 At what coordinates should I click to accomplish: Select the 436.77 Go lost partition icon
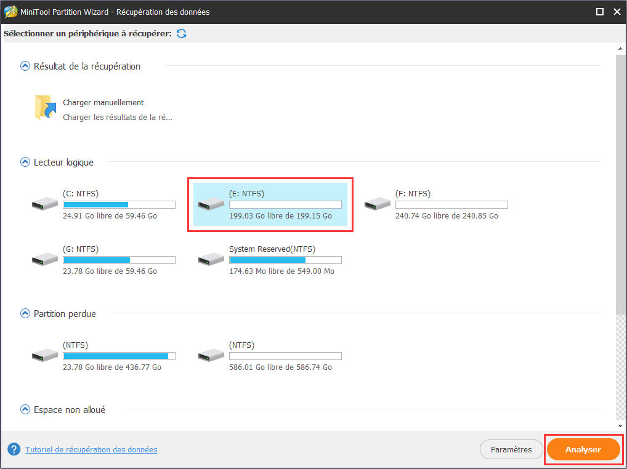(x=45, y=356)
